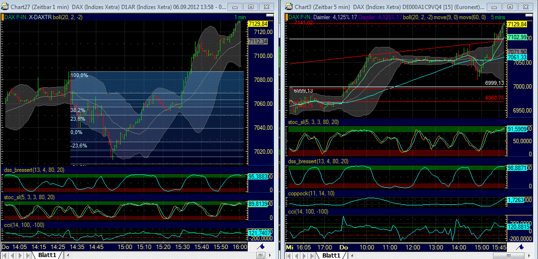Click dss_bressert(13, 4, 80, 20) label in Chart27
Image resolution: width=538 pixels, height=259 pixels.
(x=34, y=170)
